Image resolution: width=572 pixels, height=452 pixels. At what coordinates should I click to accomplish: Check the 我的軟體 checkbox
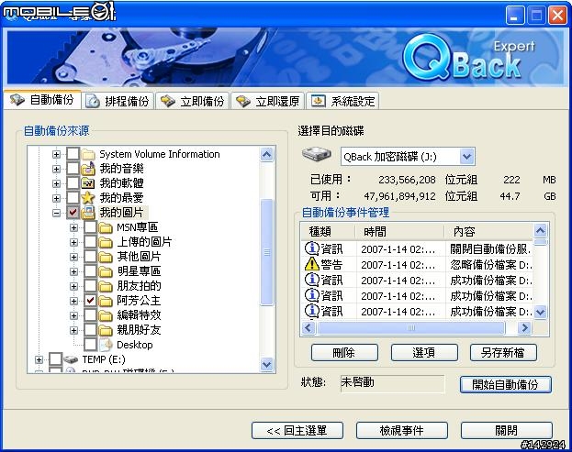pyautogui.click(x=73, y=182)
